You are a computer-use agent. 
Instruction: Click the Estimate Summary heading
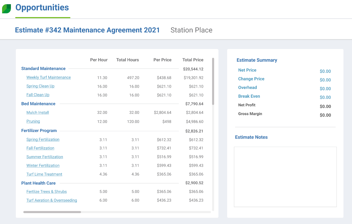point(257,60)
